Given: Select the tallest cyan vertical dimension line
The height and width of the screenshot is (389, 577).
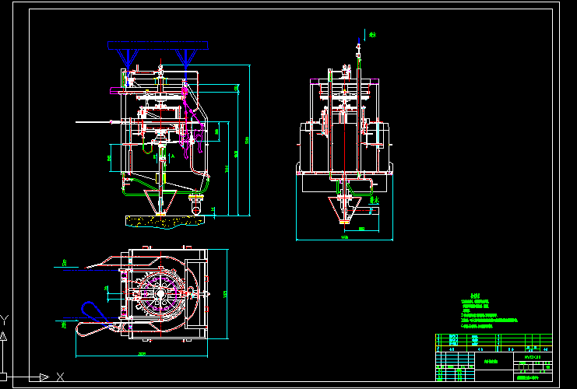Looking at the screenshot, I should tap(249, 140).
